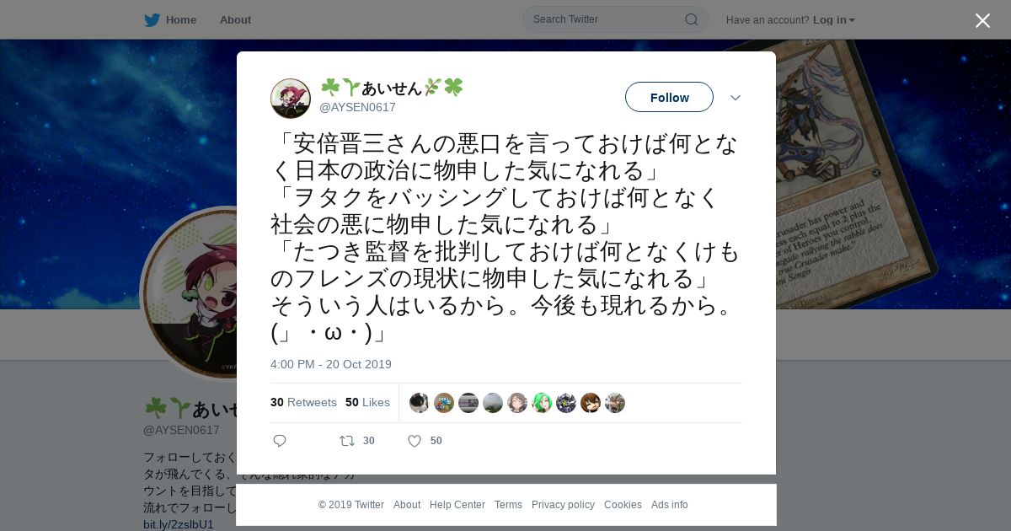Click the last liker avatar in the row
Screen dimensions: 1011x531
click(615, 403)
